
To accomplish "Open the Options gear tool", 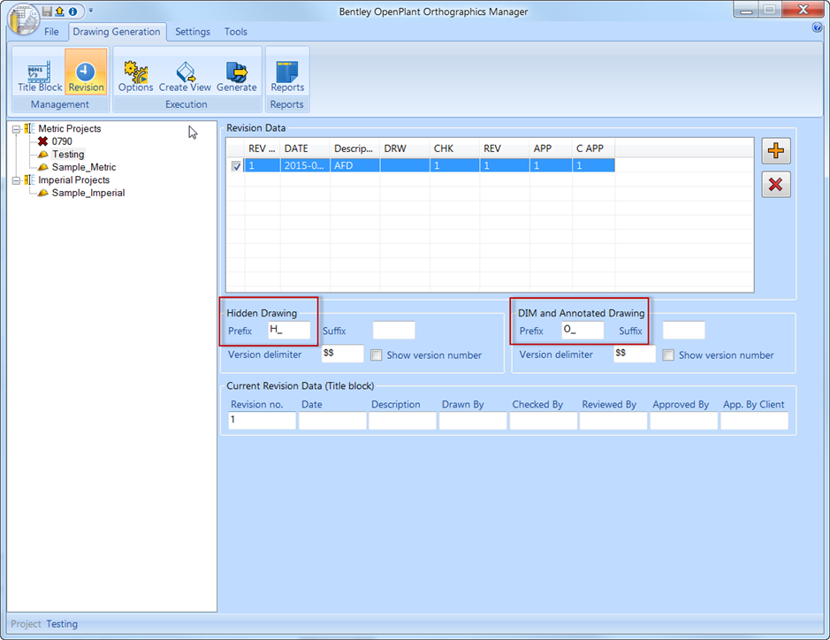I will (135, 76).
